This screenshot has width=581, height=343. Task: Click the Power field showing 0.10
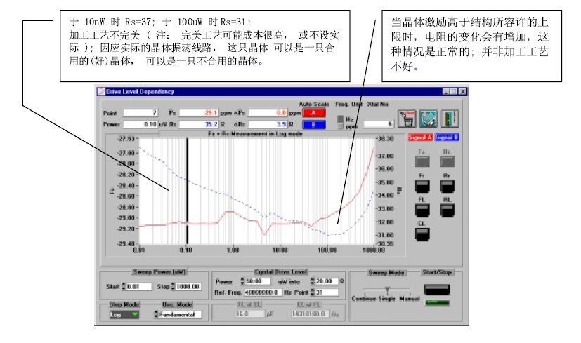141,125
